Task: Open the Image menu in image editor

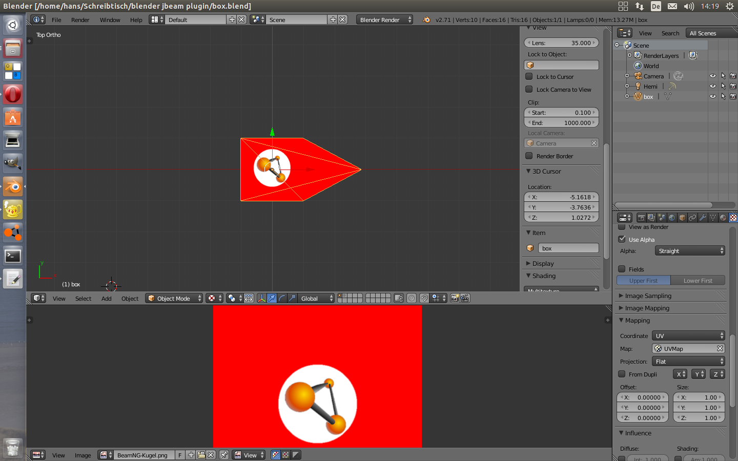Action: 83,455
